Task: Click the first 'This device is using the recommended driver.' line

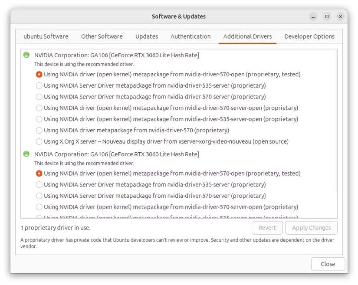Action: 84,64
